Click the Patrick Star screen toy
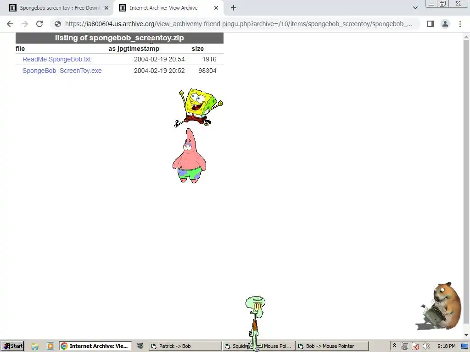470x352 pixels. pos(190,156)
